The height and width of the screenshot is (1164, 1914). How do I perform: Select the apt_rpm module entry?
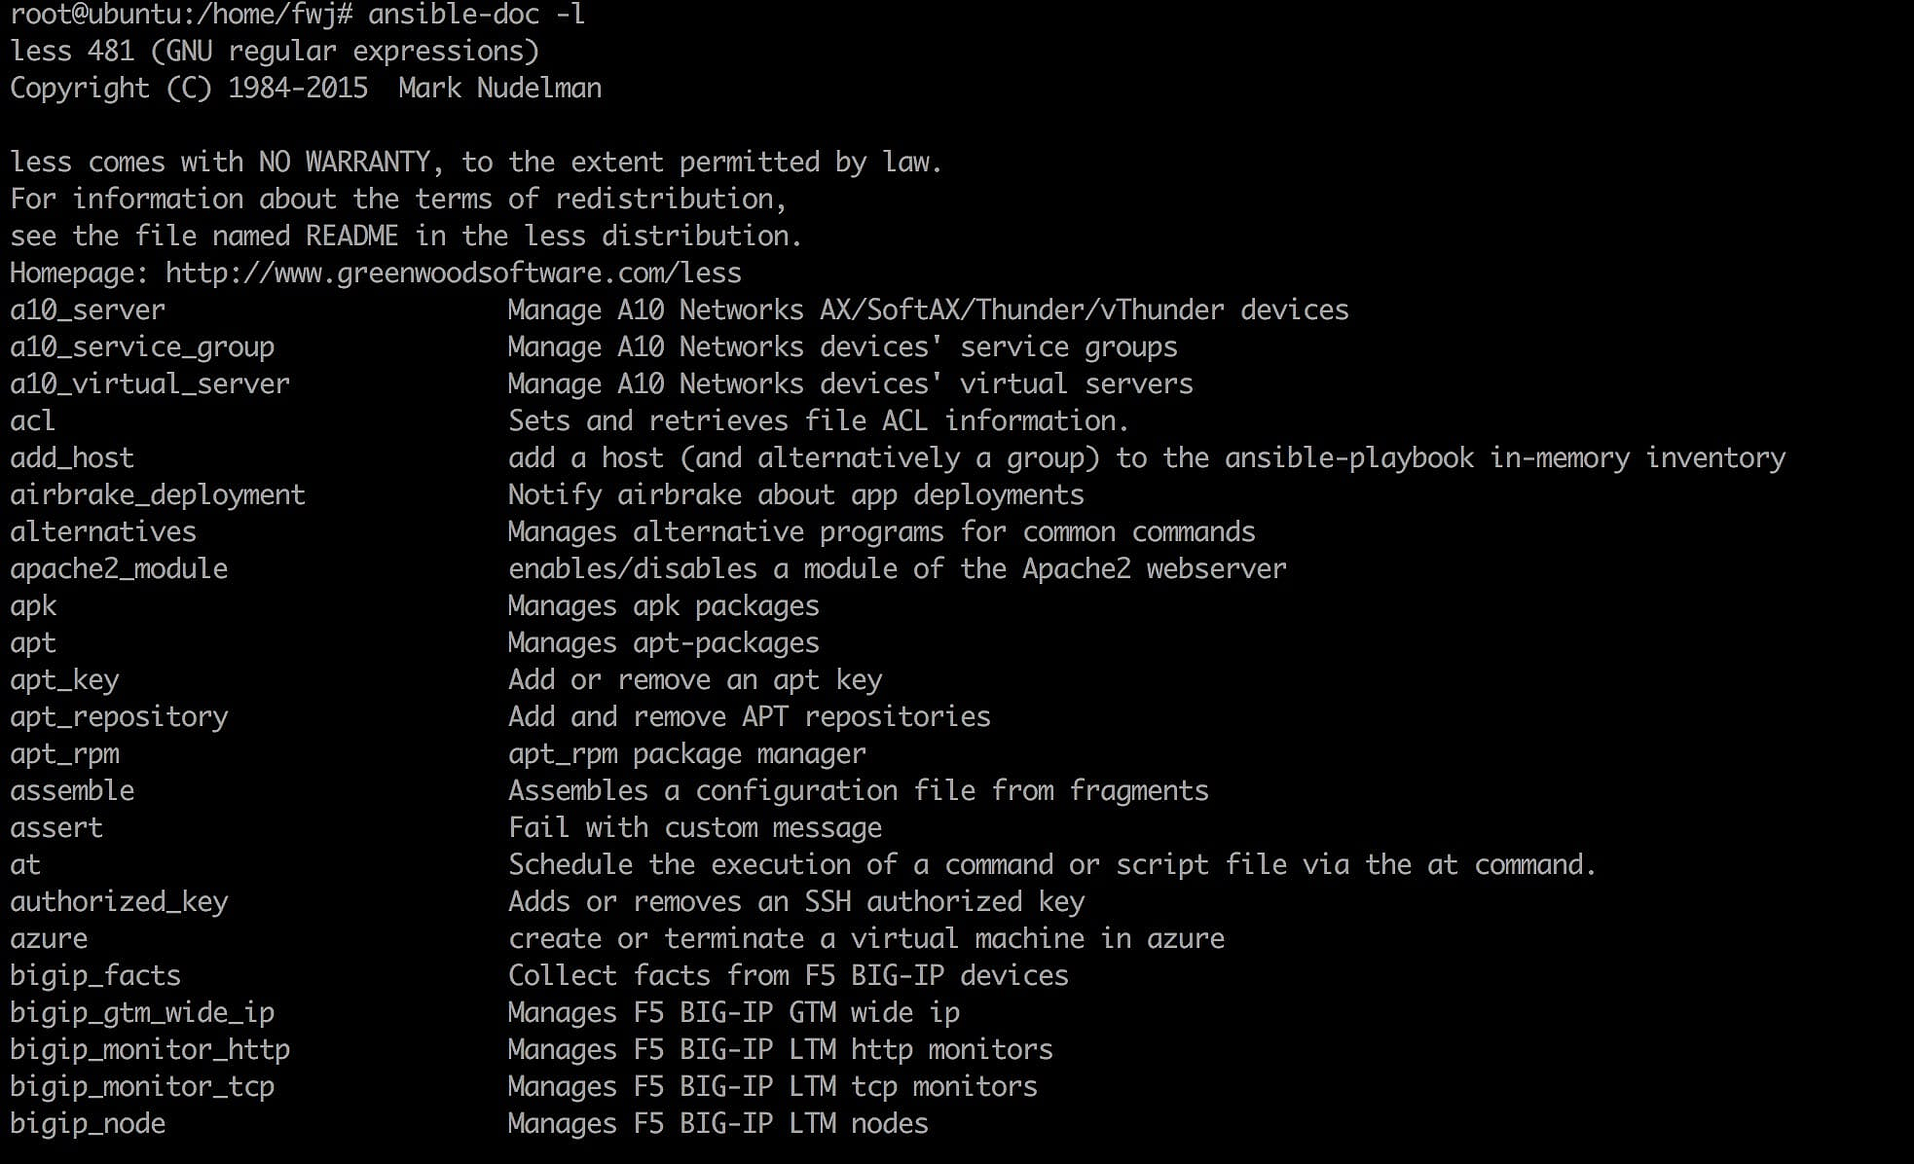click(x=64, y=754)
